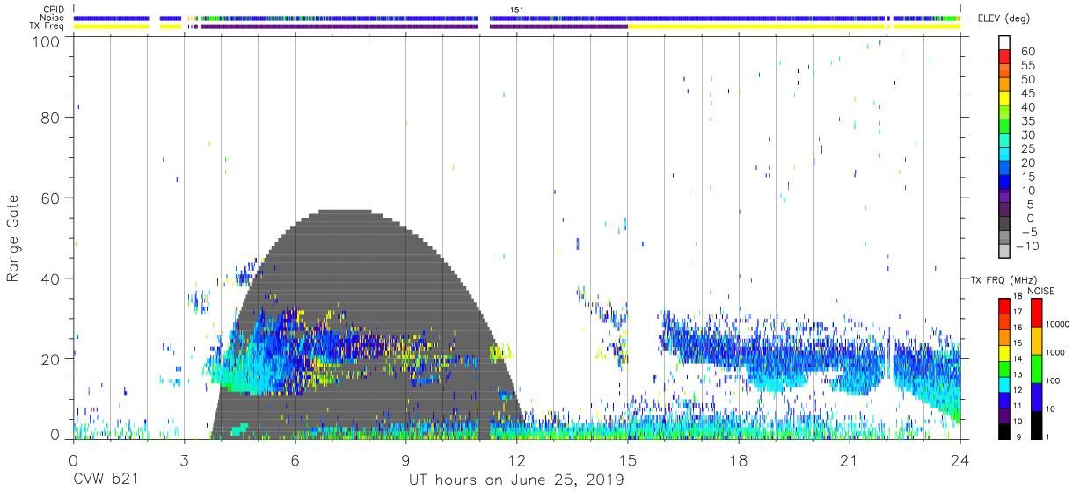Click NOISE colorbar label '1000'
1080x498 pixels.
point(1057,352)
